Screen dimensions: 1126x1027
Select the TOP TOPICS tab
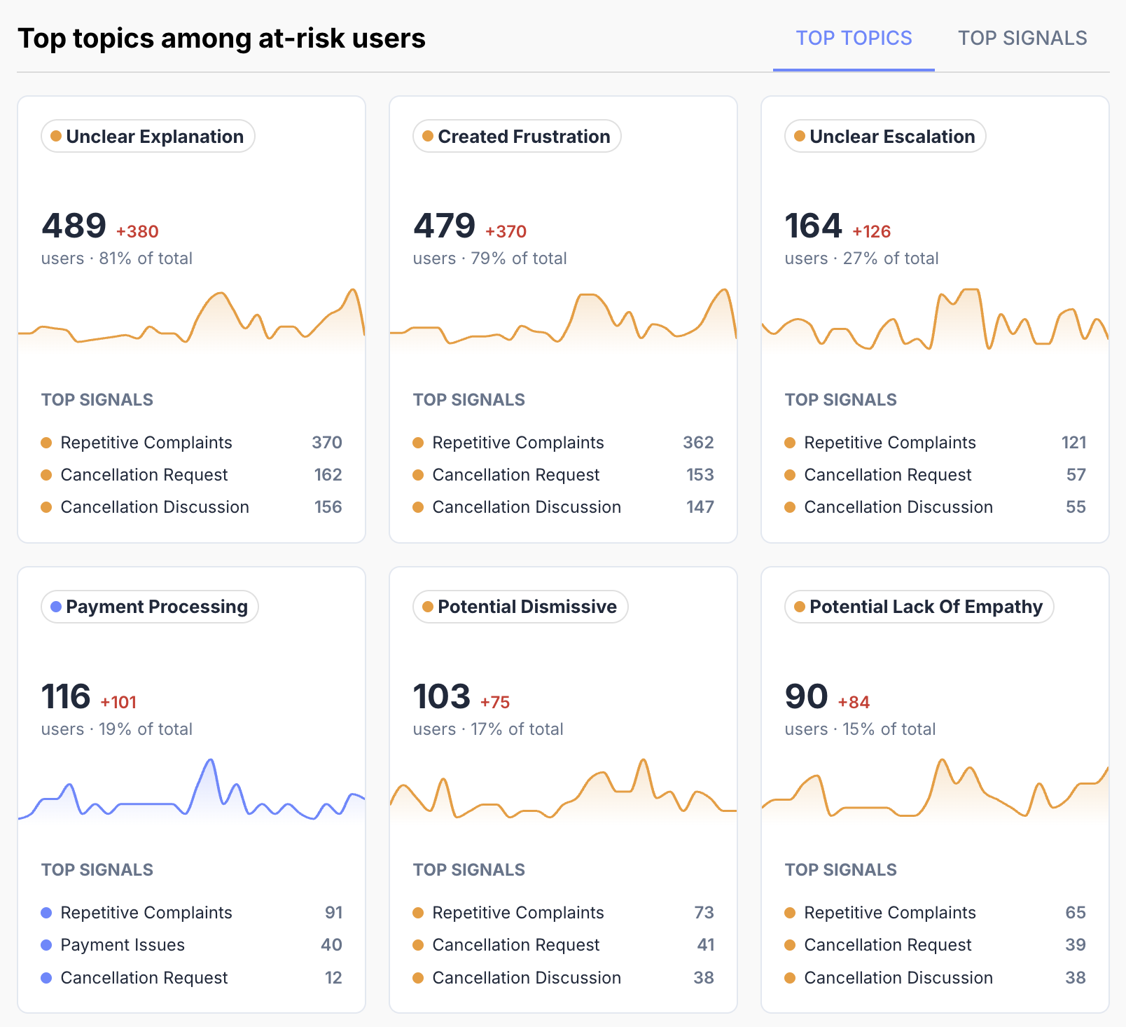(x=854, y=38)
